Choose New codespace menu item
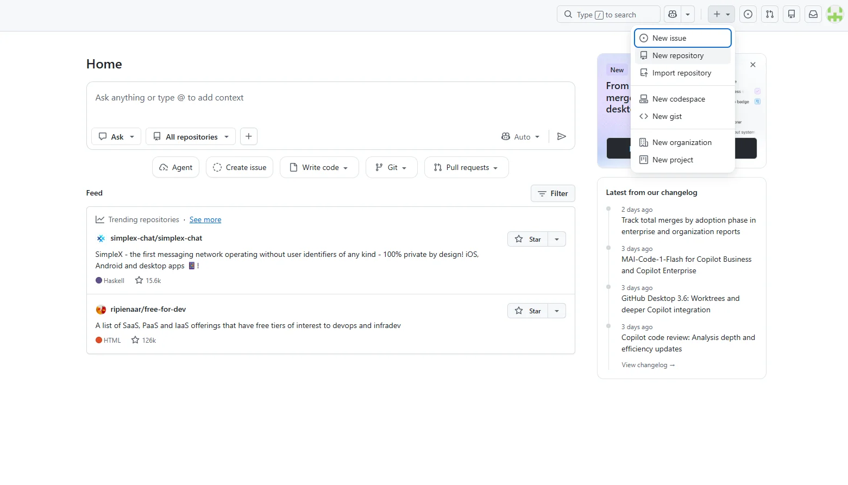 click(x=683, y=99)
